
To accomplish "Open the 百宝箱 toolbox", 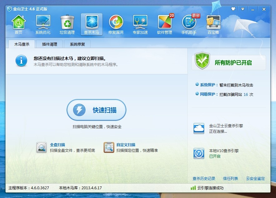I will 213,25.
